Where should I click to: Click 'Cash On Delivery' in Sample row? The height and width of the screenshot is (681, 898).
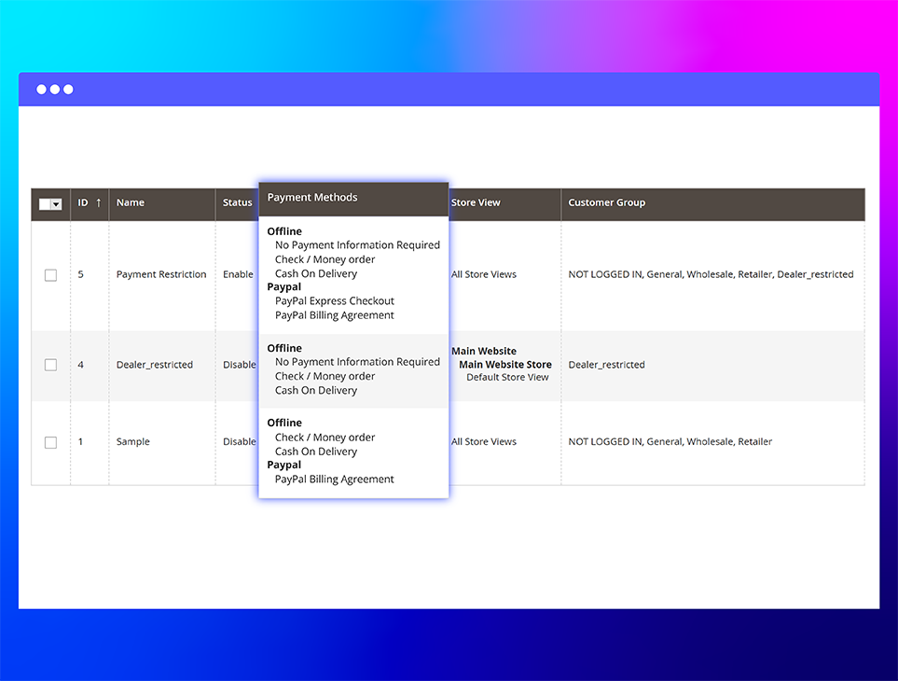(x=316, y=452)
